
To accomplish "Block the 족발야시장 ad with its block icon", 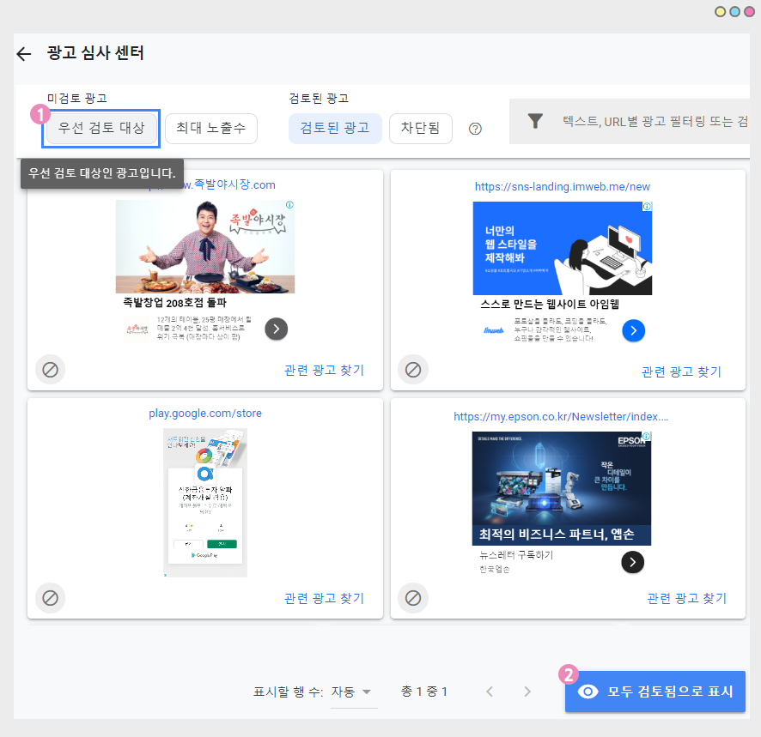I will [x=51, y=369].
